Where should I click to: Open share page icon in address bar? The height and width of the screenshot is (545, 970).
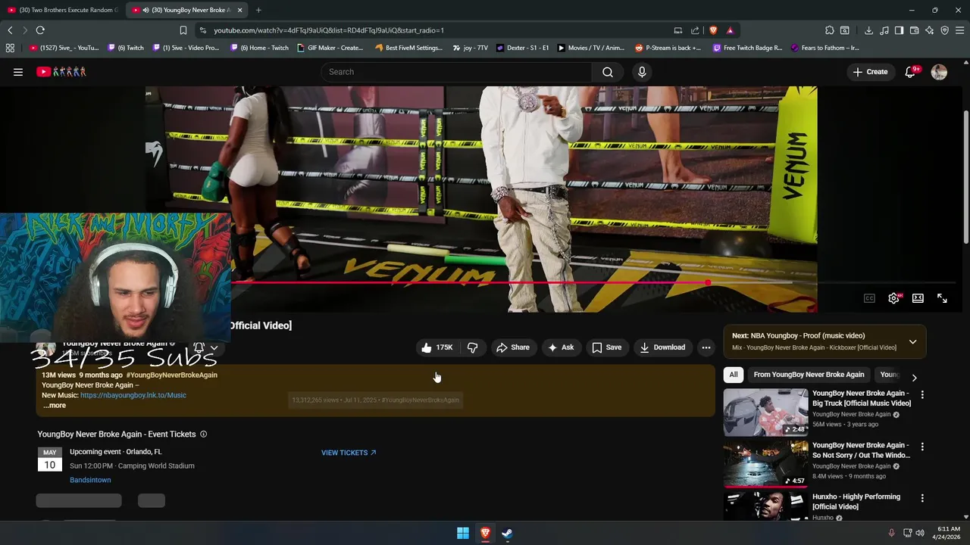click(695, 30)
